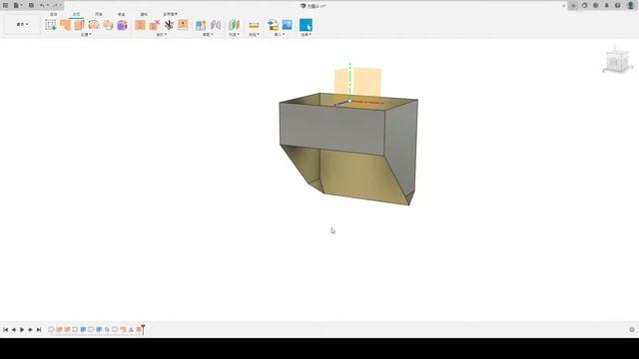Expand the Construct group dropdown
The width and height of the screenshot is (639, 359).
(234, 35)
